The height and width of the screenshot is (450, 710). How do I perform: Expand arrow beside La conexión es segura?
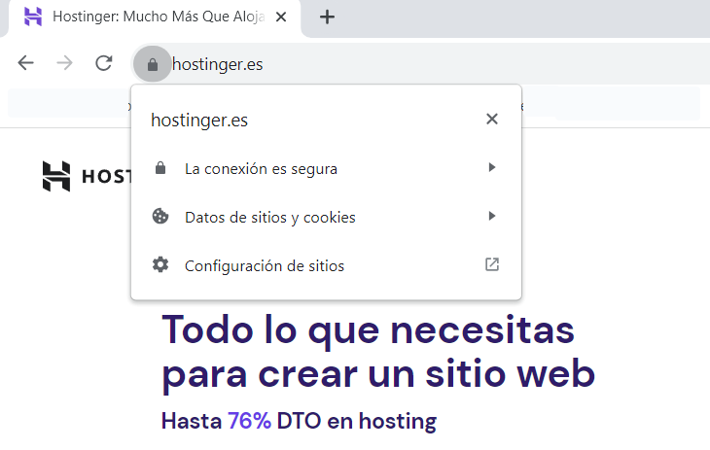(492, 167)
